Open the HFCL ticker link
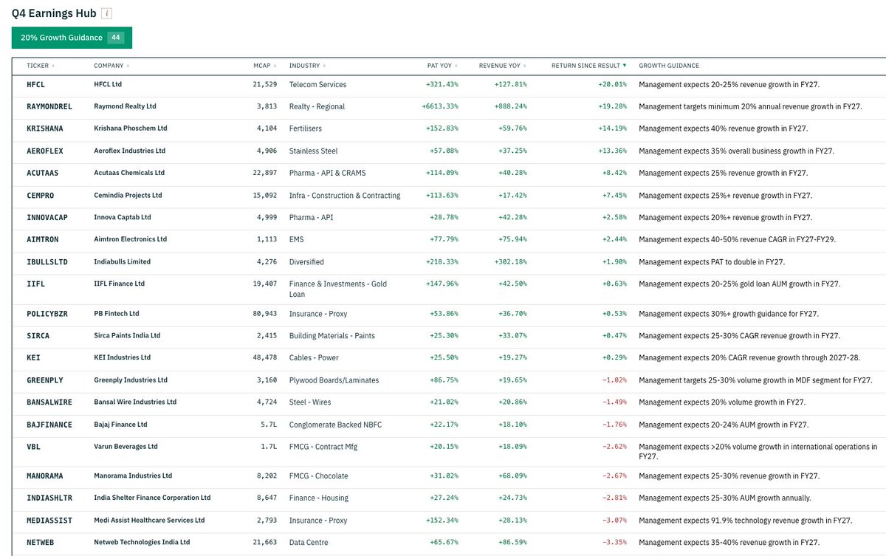886x556 pixels. click(x=35, y=85)
